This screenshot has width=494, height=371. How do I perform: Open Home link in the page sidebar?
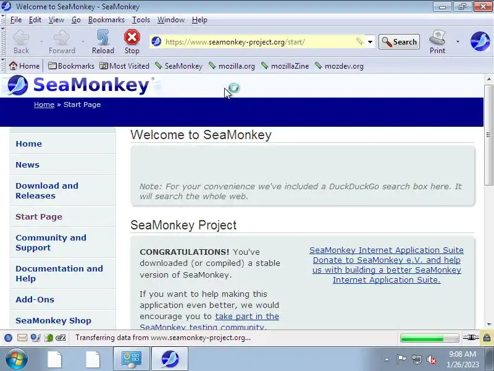pos(28,143)
